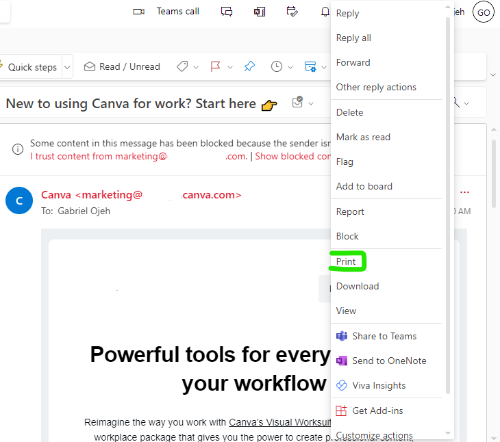The height and width of the screenshot is (442, 500).
Task: Click the Teams call video camera icon
Action: [138, 12]
